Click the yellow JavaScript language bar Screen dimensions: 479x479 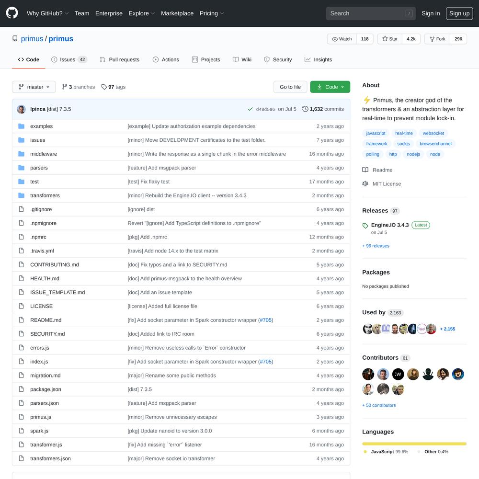(x=414, y=444)
